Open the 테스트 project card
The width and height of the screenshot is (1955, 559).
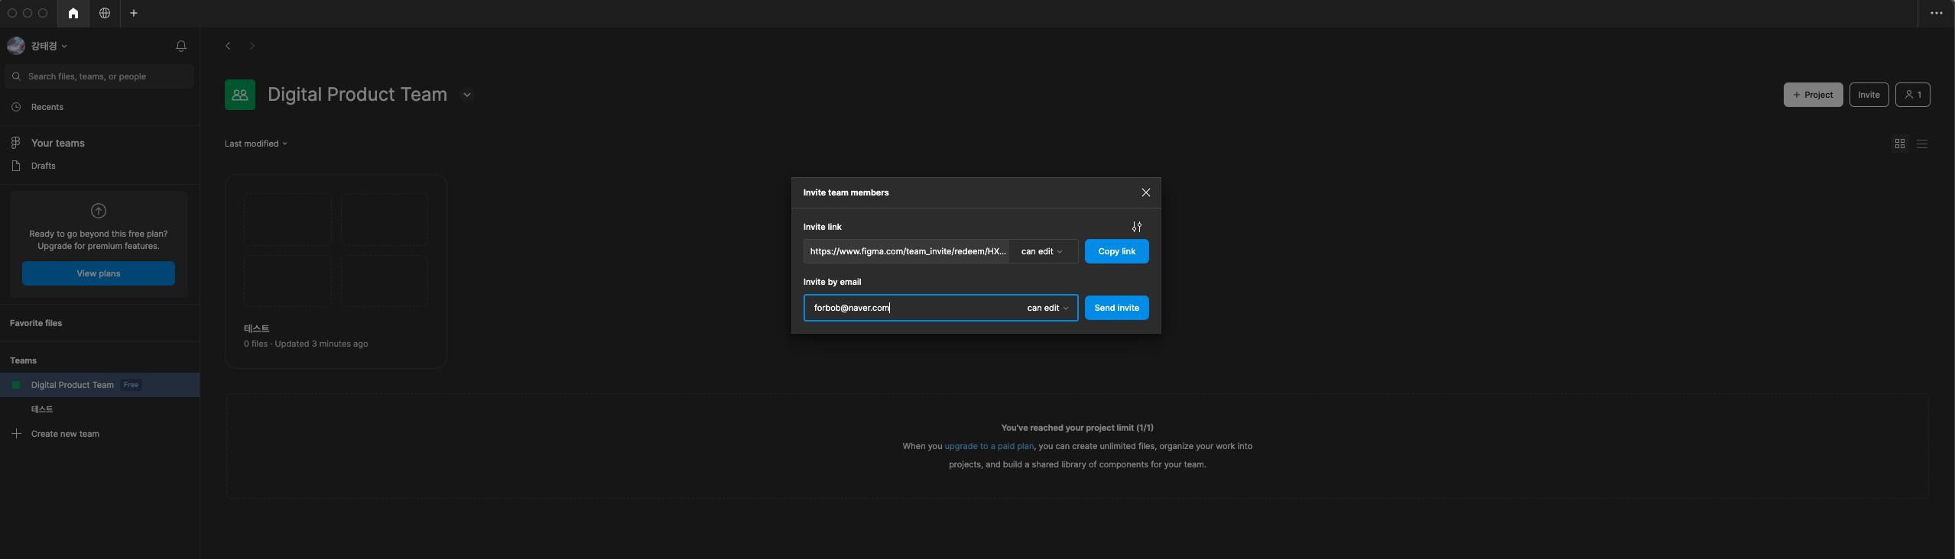click(x=336, y=271)
